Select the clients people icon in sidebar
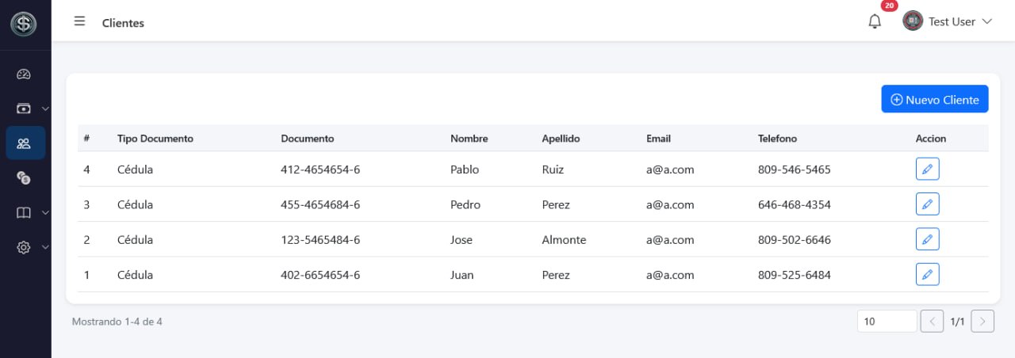The height and width of the screenshot is (358, 1015). point(24,143)
